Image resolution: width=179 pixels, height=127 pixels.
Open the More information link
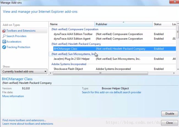pos(13,96)
